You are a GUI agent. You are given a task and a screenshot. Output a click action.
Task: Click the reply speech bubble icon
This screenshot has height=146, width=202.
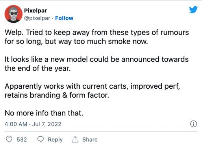[x=41, y=139]
